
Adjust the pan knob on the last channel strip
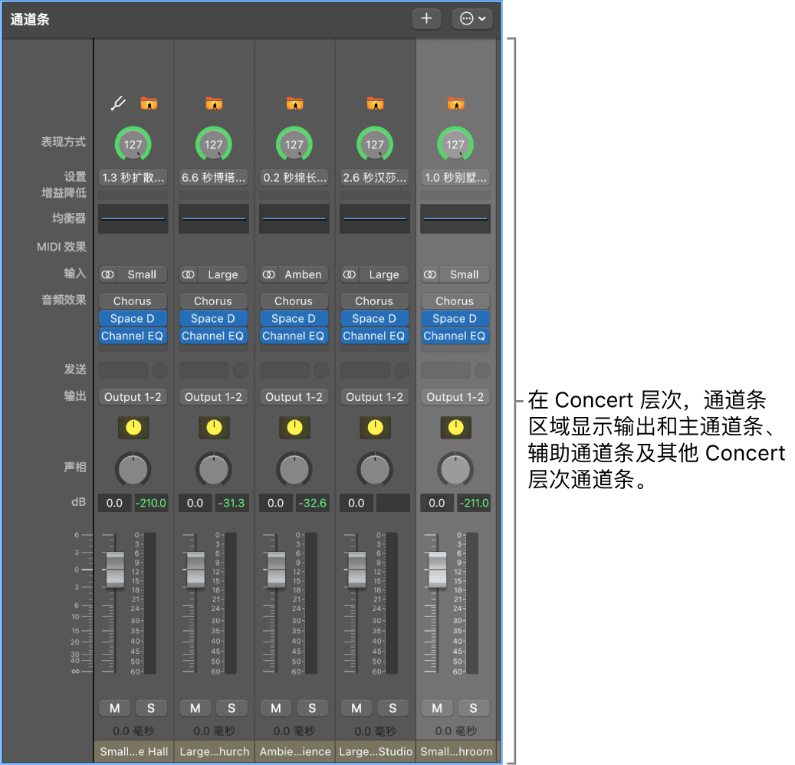click(455, 469)
